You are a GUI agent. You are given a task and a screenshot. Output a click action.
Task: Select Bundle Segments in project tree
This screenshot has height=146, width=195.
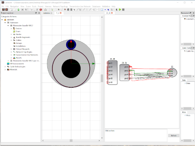(23, 37)
